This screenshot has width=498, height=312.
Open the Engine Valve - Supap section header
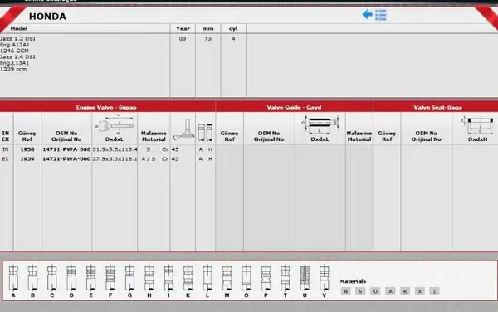pyautogui.click(x=107, y=107)
